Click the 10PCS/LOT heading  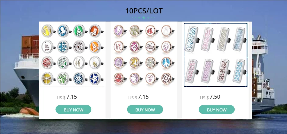[144, 11]
